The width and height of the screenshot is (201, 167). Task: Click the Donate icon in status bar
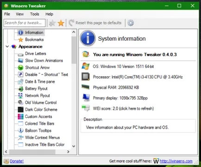(x=6, y=161)
